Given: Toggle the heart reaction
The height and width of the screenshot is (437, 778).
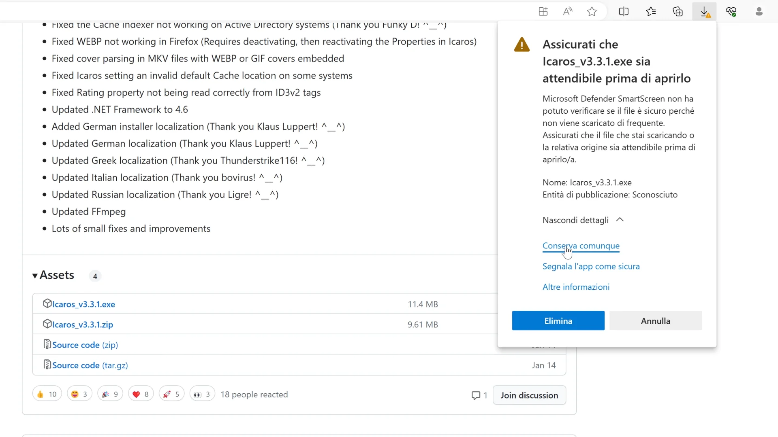Looking at the screenshot, I should click(x=141, y=394).
